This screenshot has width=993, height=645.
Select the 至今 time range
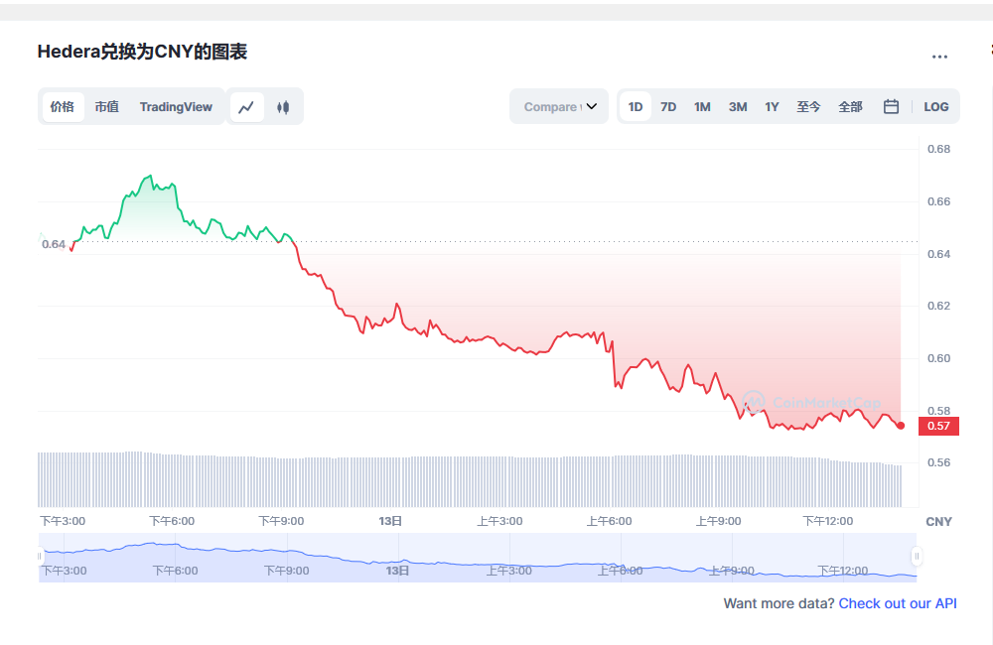click(808, 107)
